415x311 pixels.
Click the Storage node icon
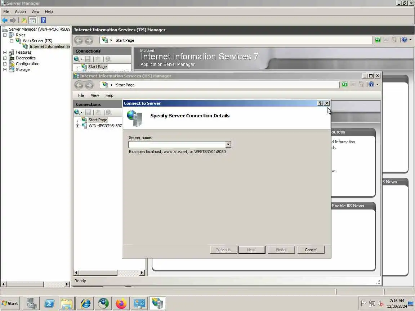(12, 69)
